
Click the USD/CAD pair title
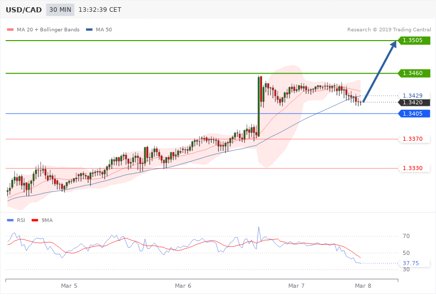pos(24,10)
